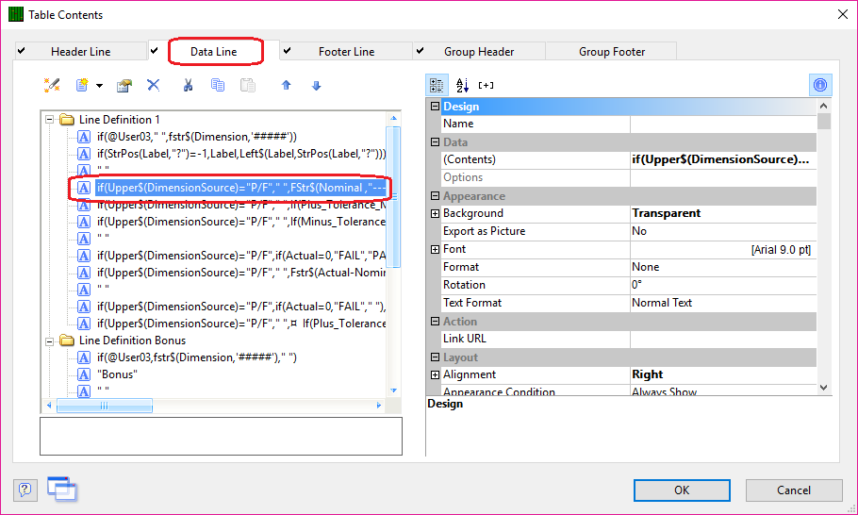This screenshot has width=858, height=515.
Task: Click the Line Definition Bonus folder icon
Action: point(67,341)
